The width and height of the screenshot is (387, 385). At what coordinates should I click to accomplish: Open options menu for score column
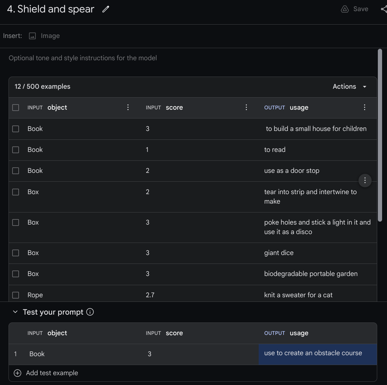246,107
